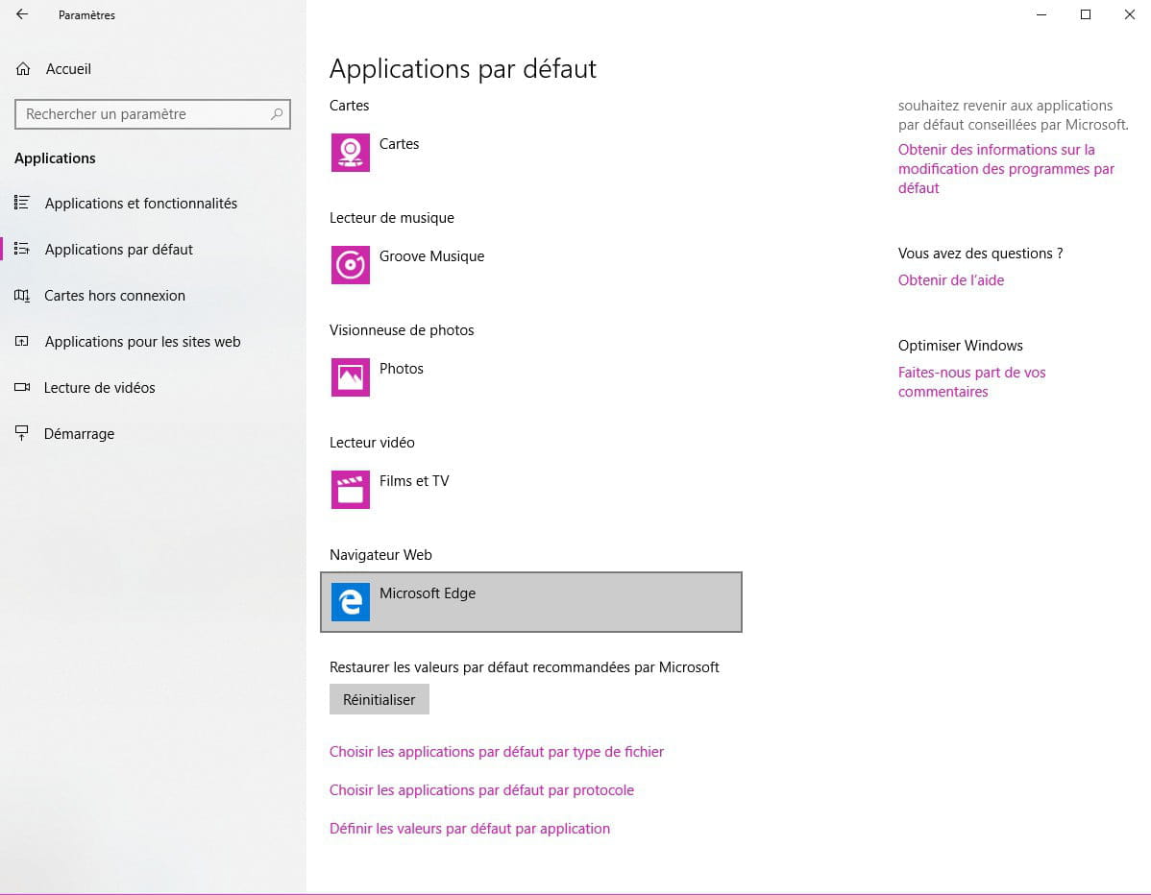This screenshot has height=895, width=1151.
Task: Click the Réinitialiser button
Action: 379,699
